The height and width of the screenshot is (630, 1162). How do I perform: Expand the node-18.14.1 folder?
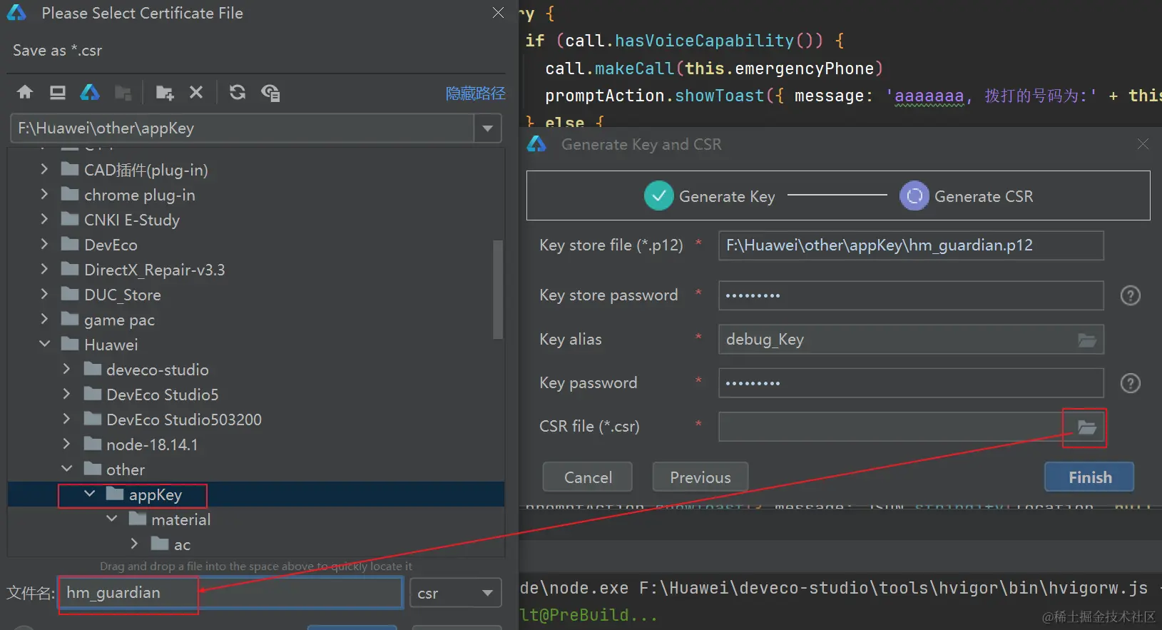(x=66, y=444)
